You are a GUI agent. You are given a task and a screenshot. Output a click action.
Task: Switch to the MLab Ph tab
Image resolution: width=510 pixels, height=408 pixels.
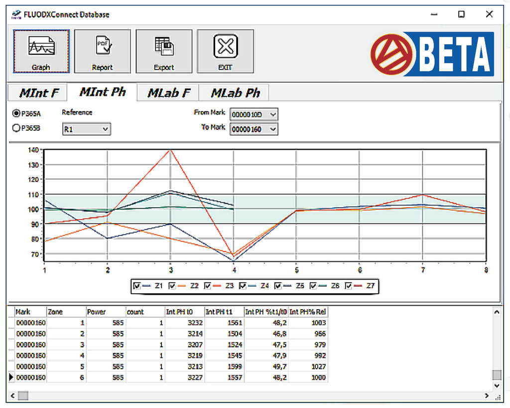(235, 93)
